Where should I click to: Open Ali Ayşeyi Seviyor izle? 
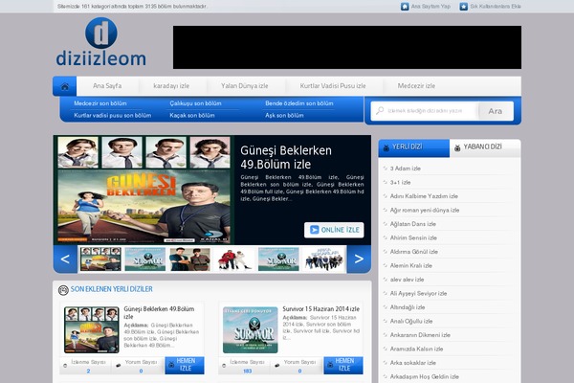tap(418, 294)
